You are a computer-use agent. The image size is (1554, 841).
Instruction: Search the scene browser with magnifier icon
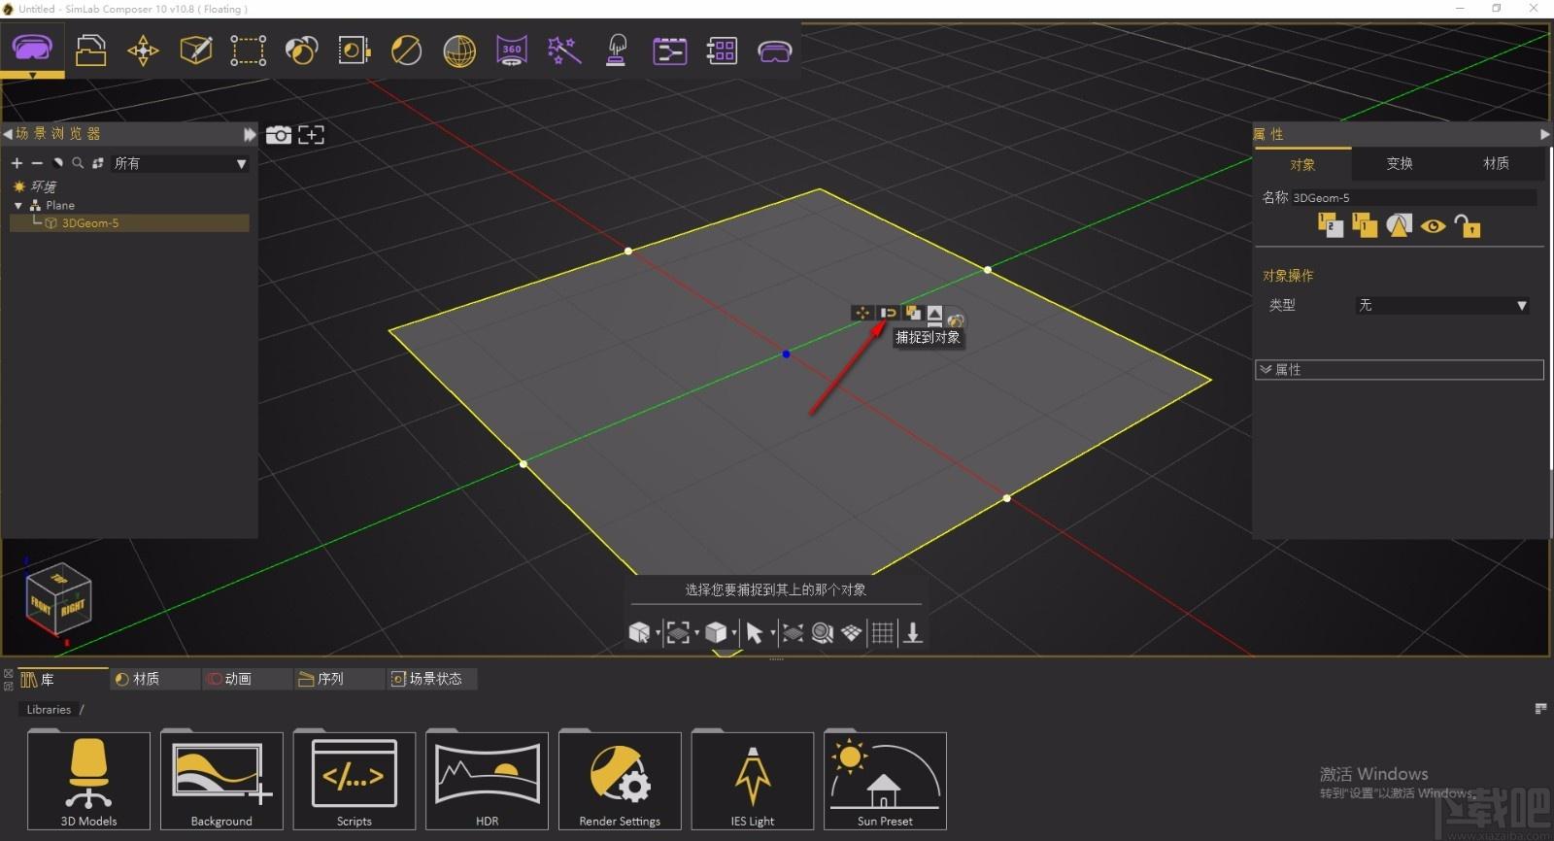click(78, 163)
